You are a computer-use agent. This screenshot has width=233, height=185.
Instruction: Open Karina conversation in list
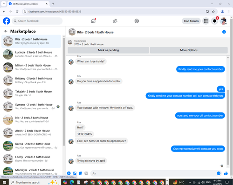(31, 145)
